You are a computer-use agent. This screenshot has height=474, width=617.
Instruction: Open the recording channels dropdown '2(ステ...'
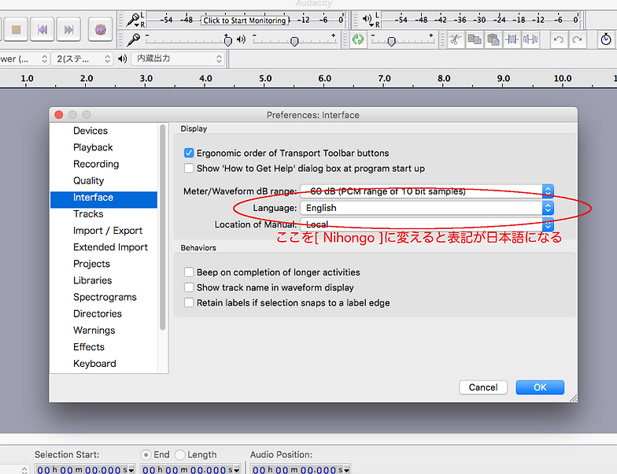pyautogui.click(x=82, y=59)
